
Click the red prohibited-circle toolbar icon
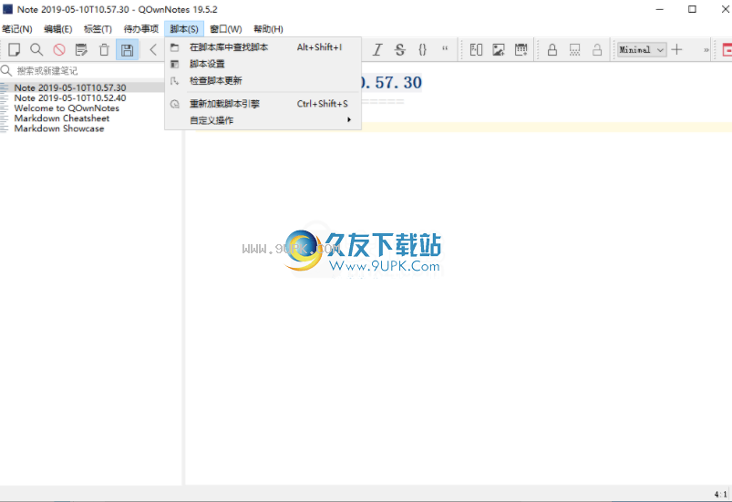coord(59,49)
